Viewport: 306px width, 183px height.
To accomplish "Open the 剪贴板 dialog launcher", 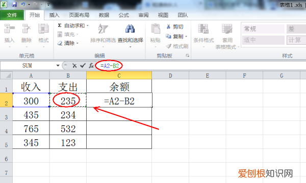I will (x=188, y=55).
